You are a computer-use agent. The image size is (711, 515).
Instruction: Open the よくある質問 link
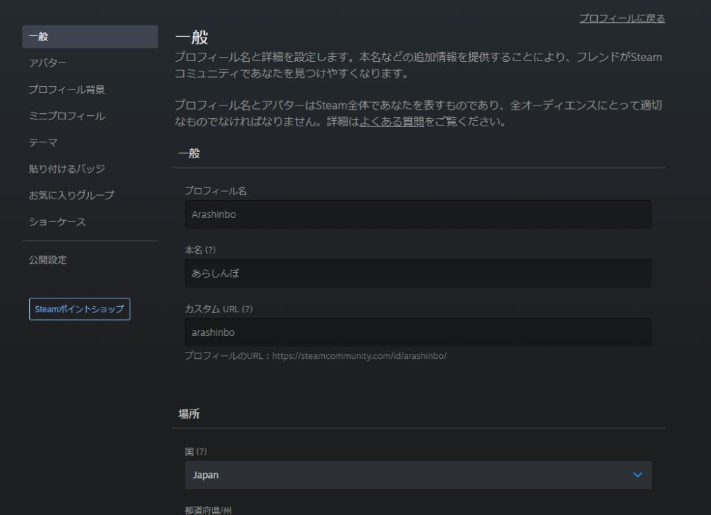click(x=391, y=123)
